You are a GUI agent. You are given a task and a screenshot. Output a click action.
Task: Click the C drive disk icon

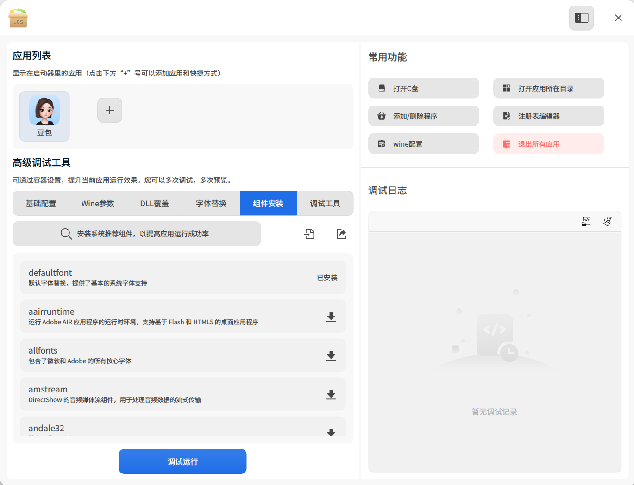tap(382, 88)
